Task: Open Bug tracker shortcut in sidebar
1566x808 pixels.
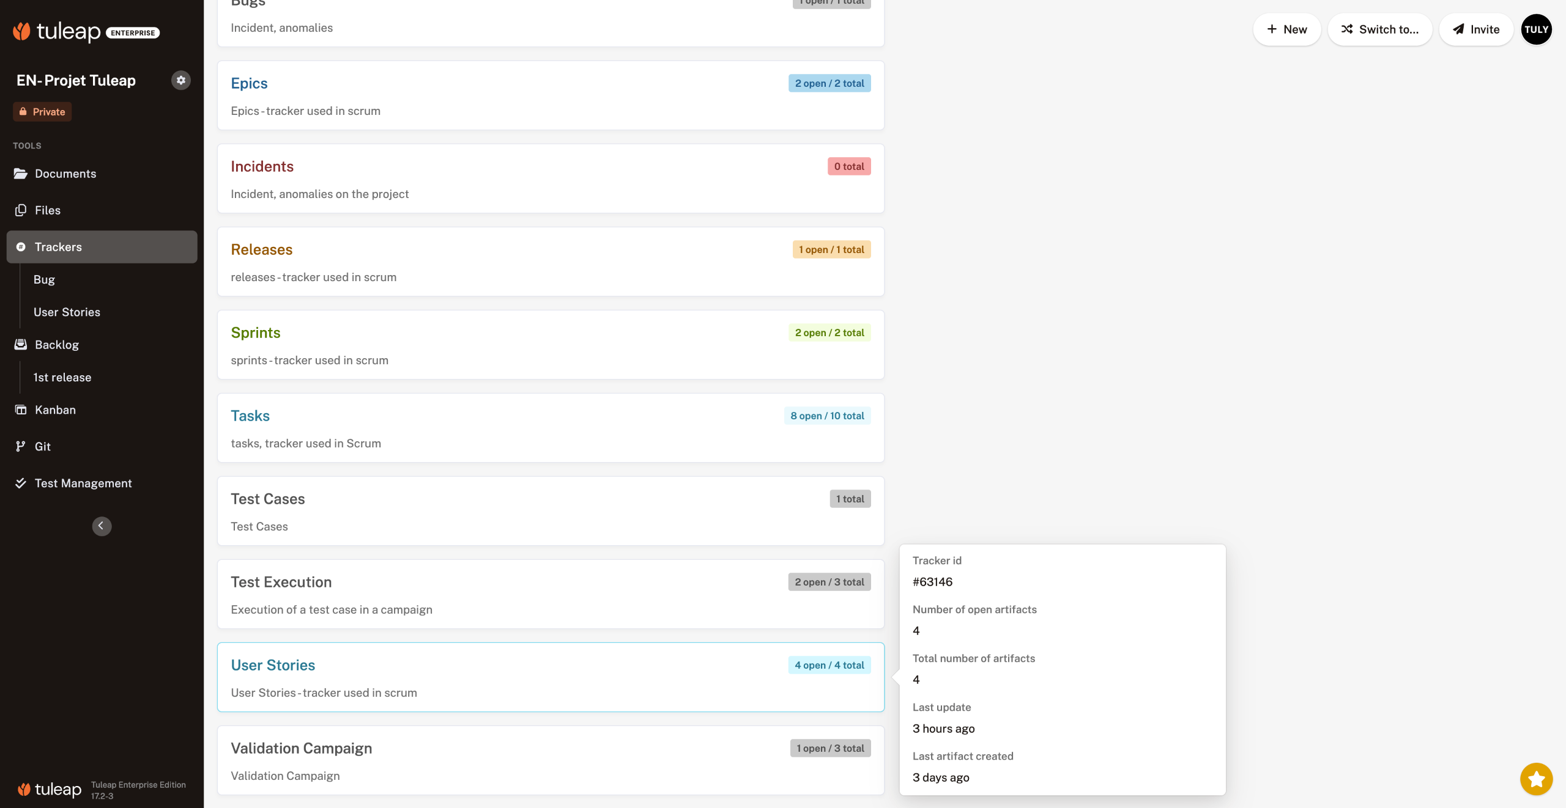Action: [x=44, y=279]
